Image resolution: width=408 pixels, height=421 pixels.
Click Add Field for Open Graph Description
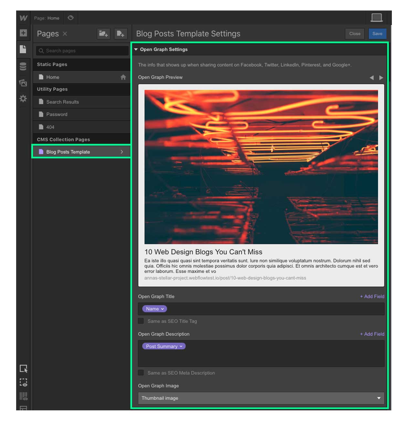372,334
